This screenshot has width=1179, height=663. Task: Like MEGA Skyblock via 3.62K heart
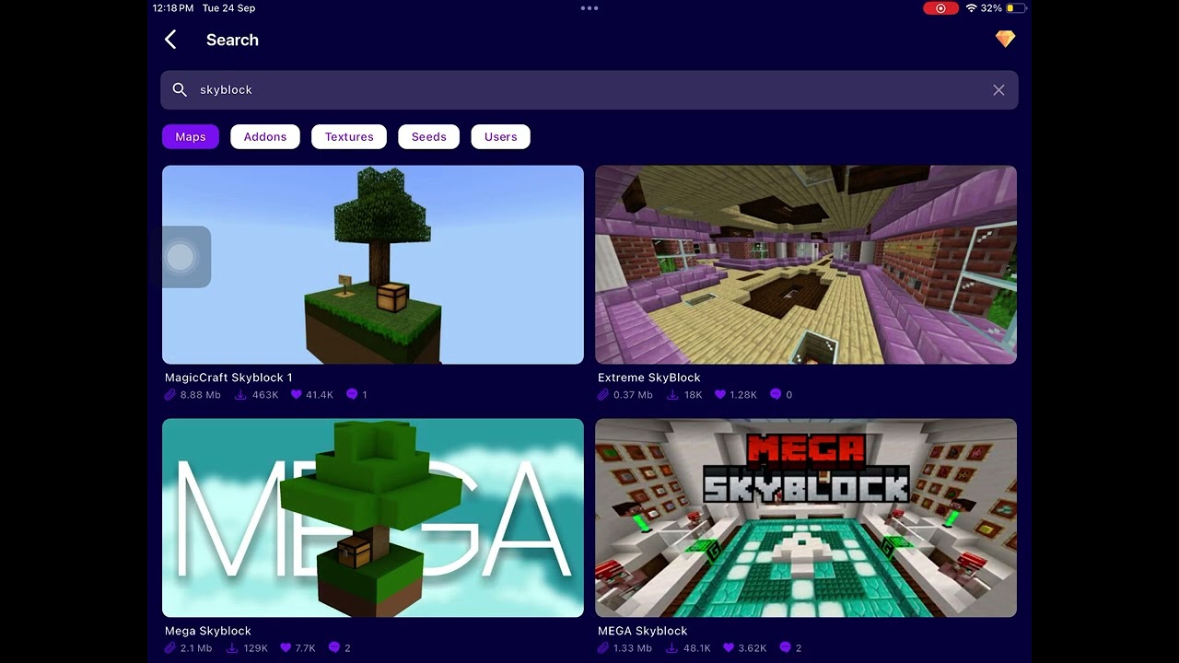(729, 647)
